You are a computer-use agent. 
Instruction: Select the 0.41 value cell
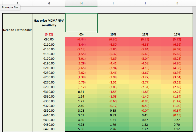tap(145, 115)
